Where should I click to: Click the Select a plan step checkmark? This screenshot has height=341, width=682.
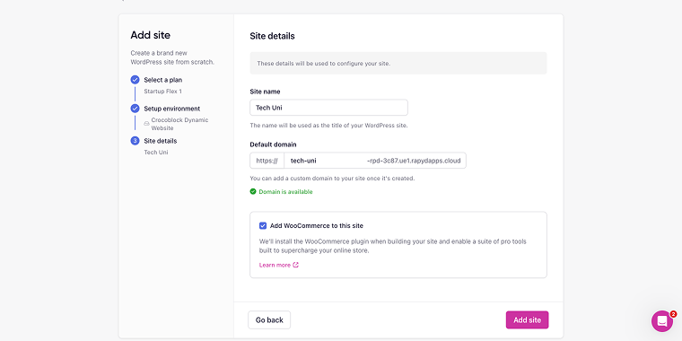pyautogui.click(x=135, y=80)
